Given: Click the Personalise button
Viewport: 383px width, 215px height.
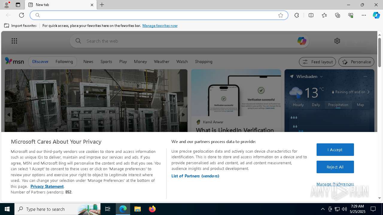Looking at the screenshot, I should (356, 62).
